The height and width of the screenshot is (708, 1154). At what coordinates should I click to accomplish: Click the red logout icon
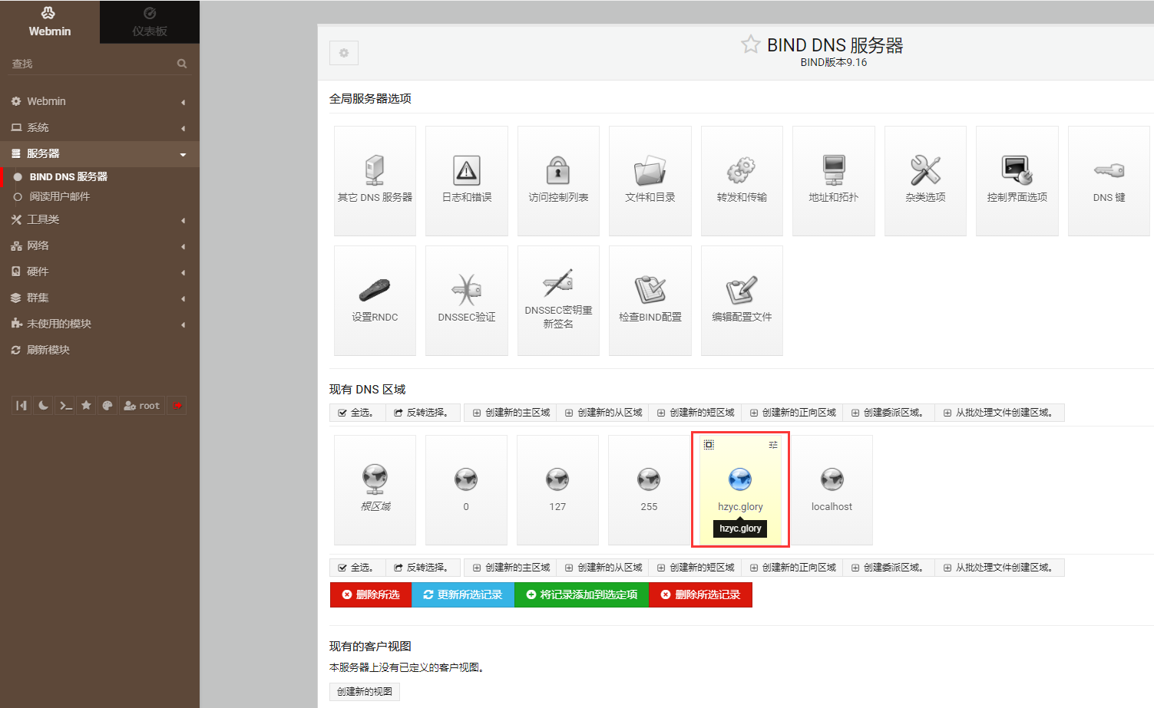(x=177, y=406)
